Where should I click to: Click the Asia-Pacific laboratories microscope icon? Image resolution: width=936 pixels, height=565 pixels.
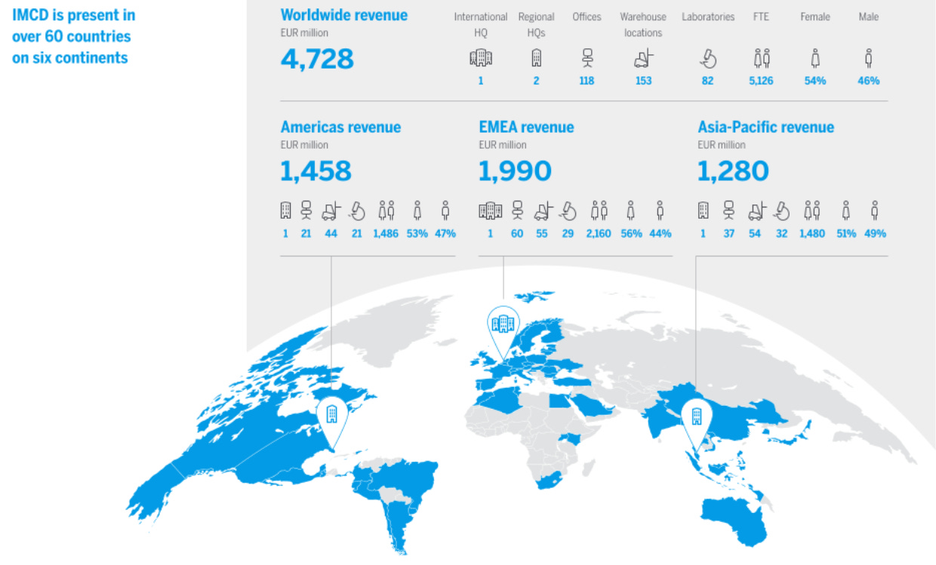[x=782, y=210]
